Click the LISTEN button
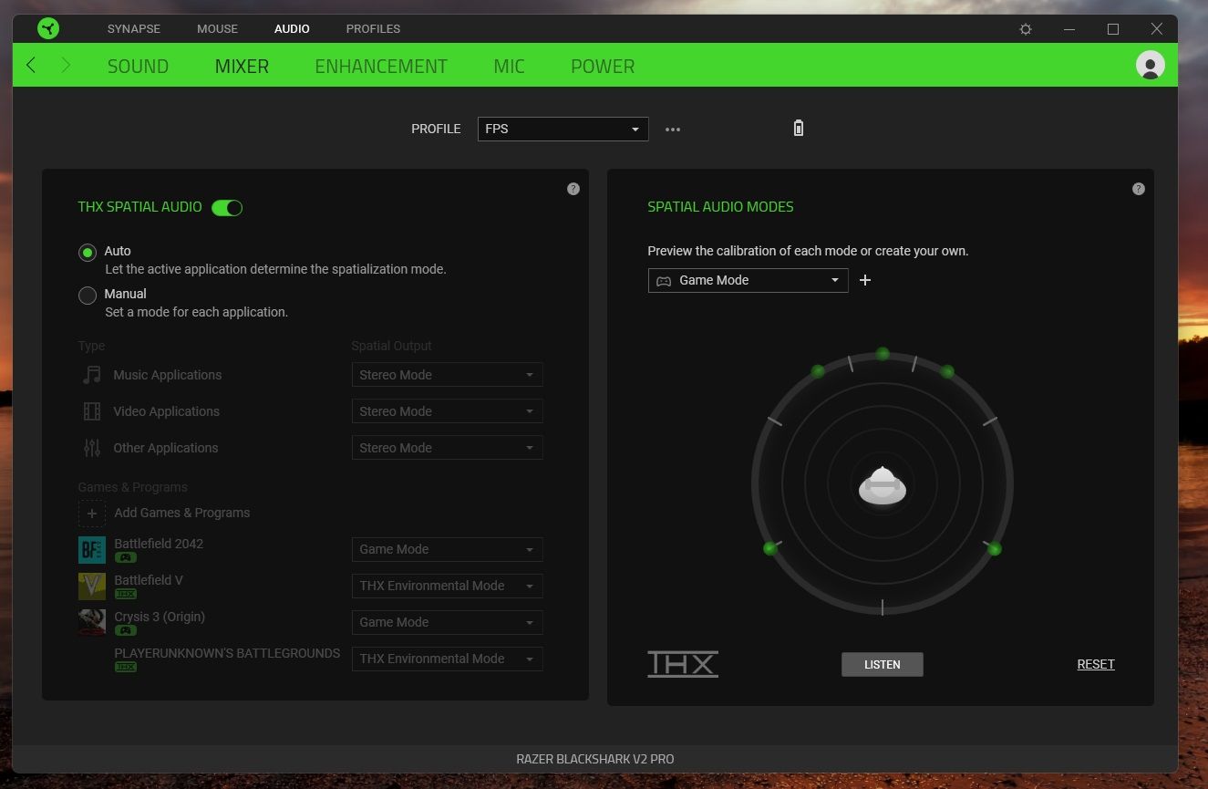 pyautogui.click(x=883, y=665)
